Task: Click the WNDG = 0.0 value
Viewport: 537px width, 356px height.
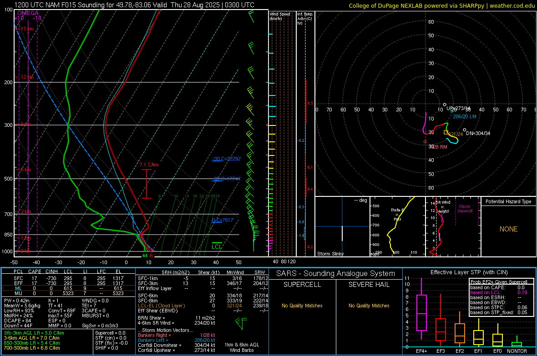Action: [95, 301]
